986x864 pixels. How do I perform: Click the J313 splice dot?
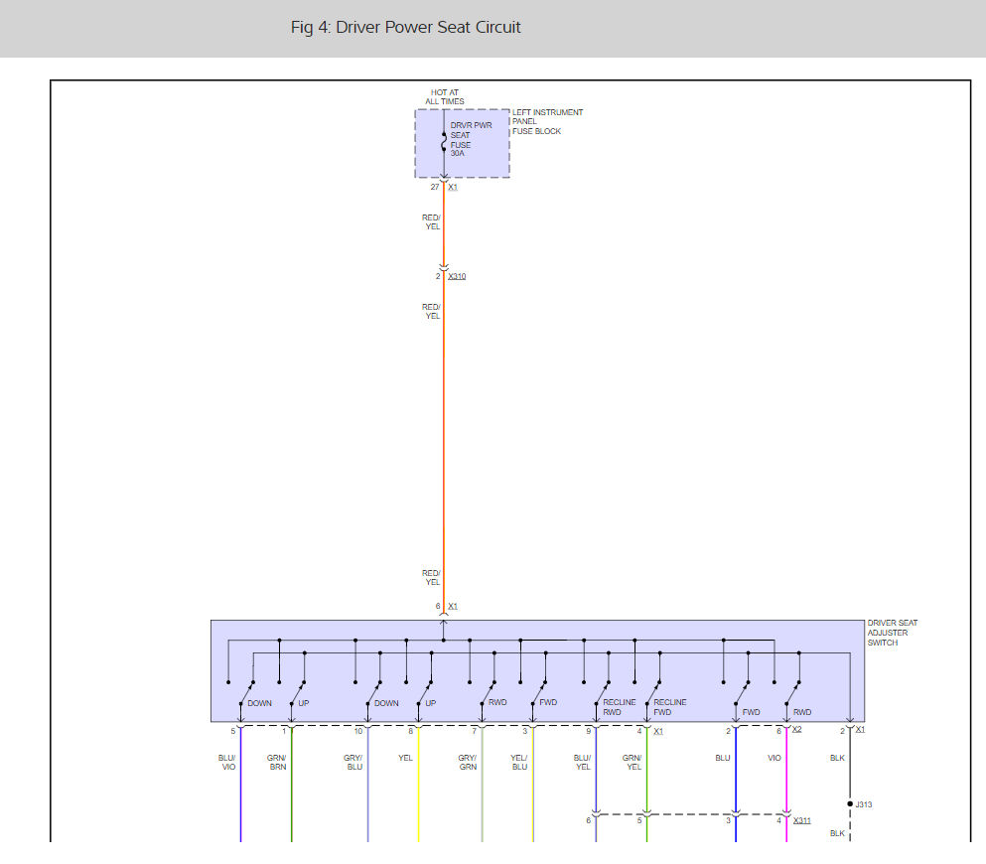850,804
